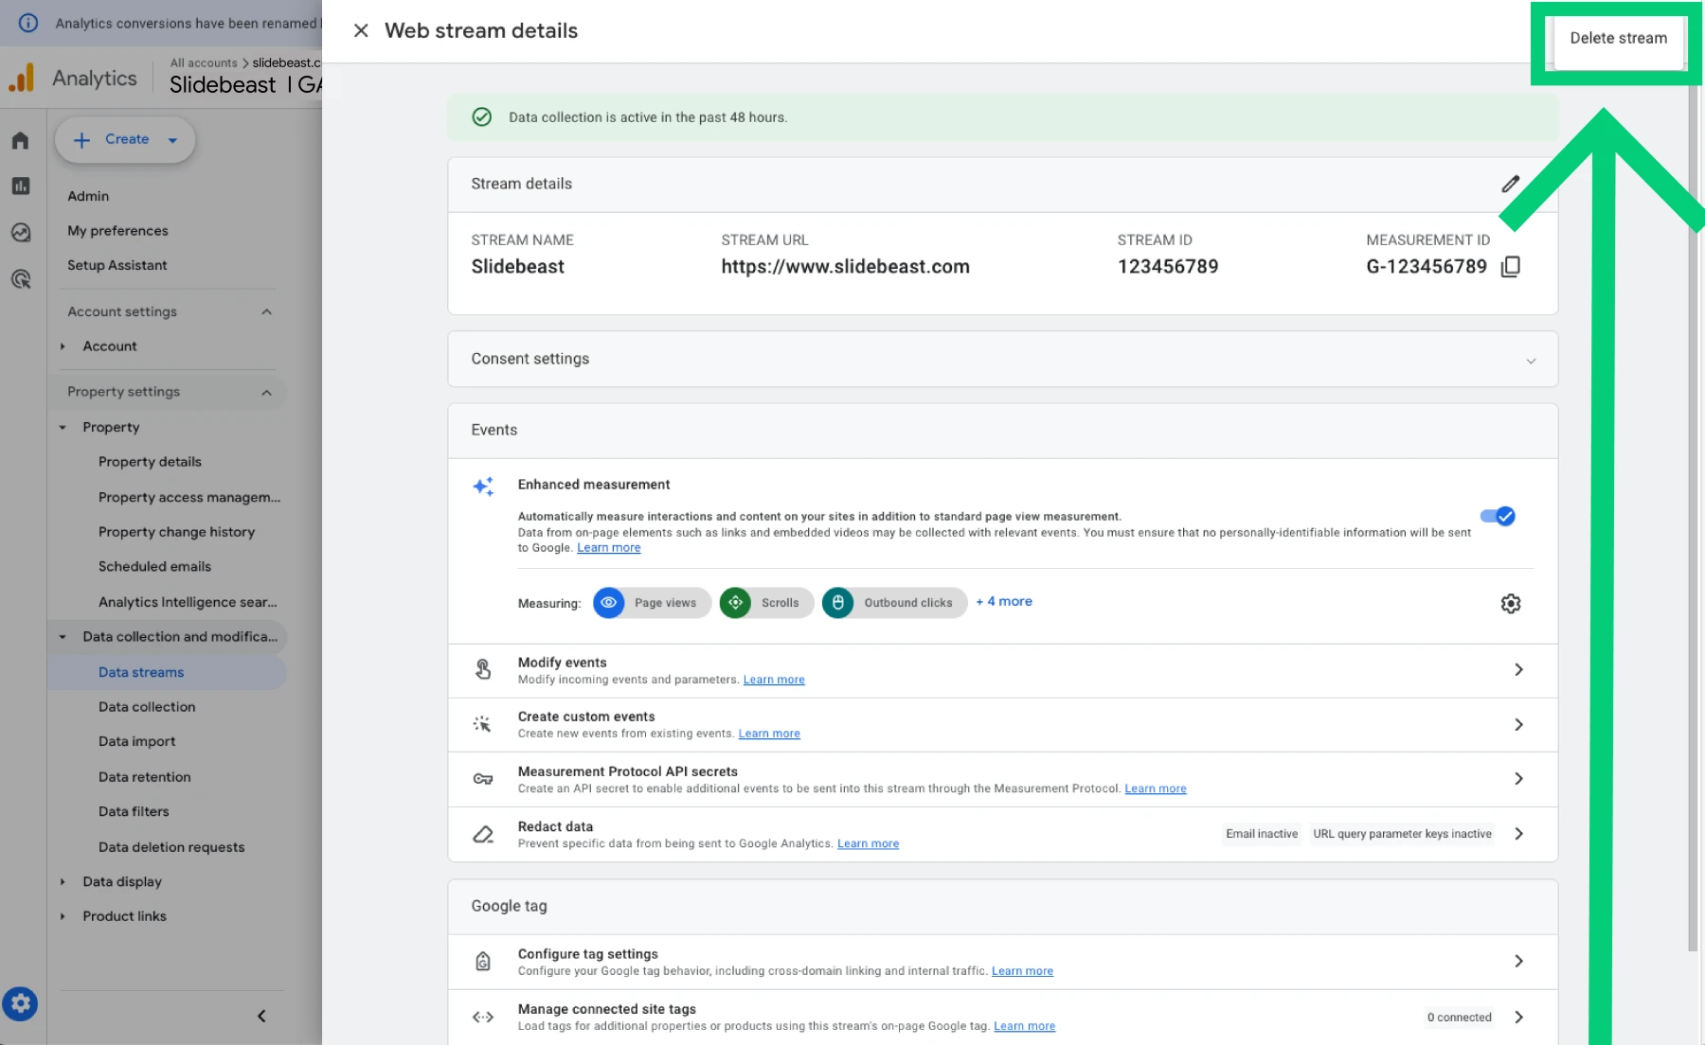Click the Redact data eraser icon

coord(483,834)
